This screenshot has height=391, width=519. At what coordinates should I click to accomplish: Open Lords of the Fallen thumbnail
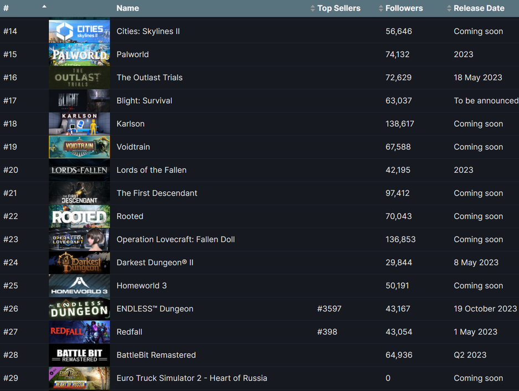(x=79, y=170)
